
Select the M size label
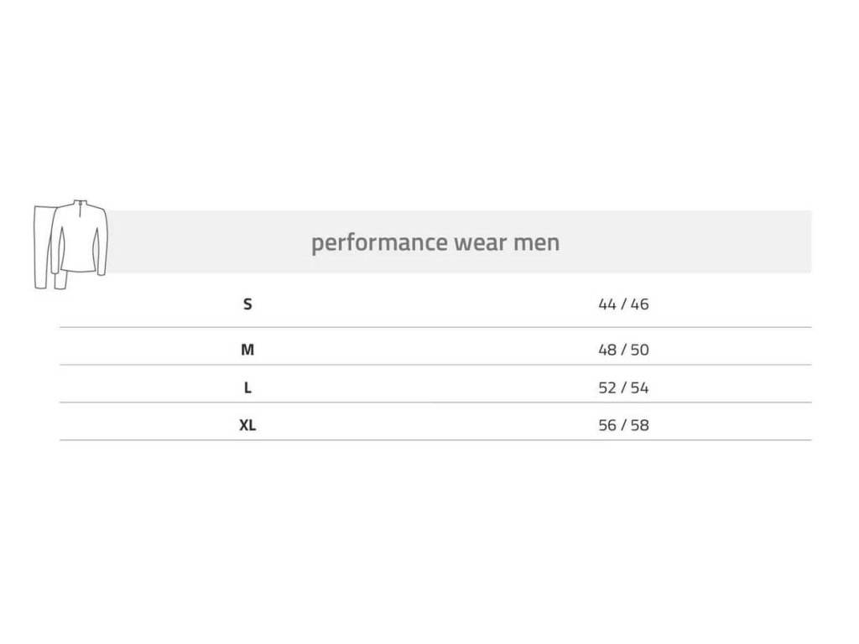coord(247,350)
